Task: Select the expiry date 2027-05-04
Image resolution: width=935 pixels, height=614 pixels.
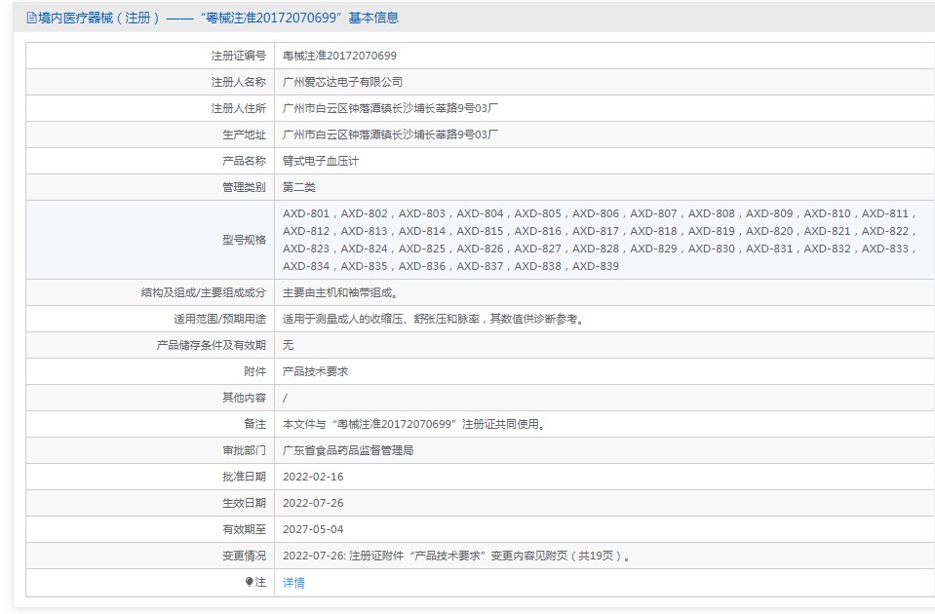Action: 313,529
